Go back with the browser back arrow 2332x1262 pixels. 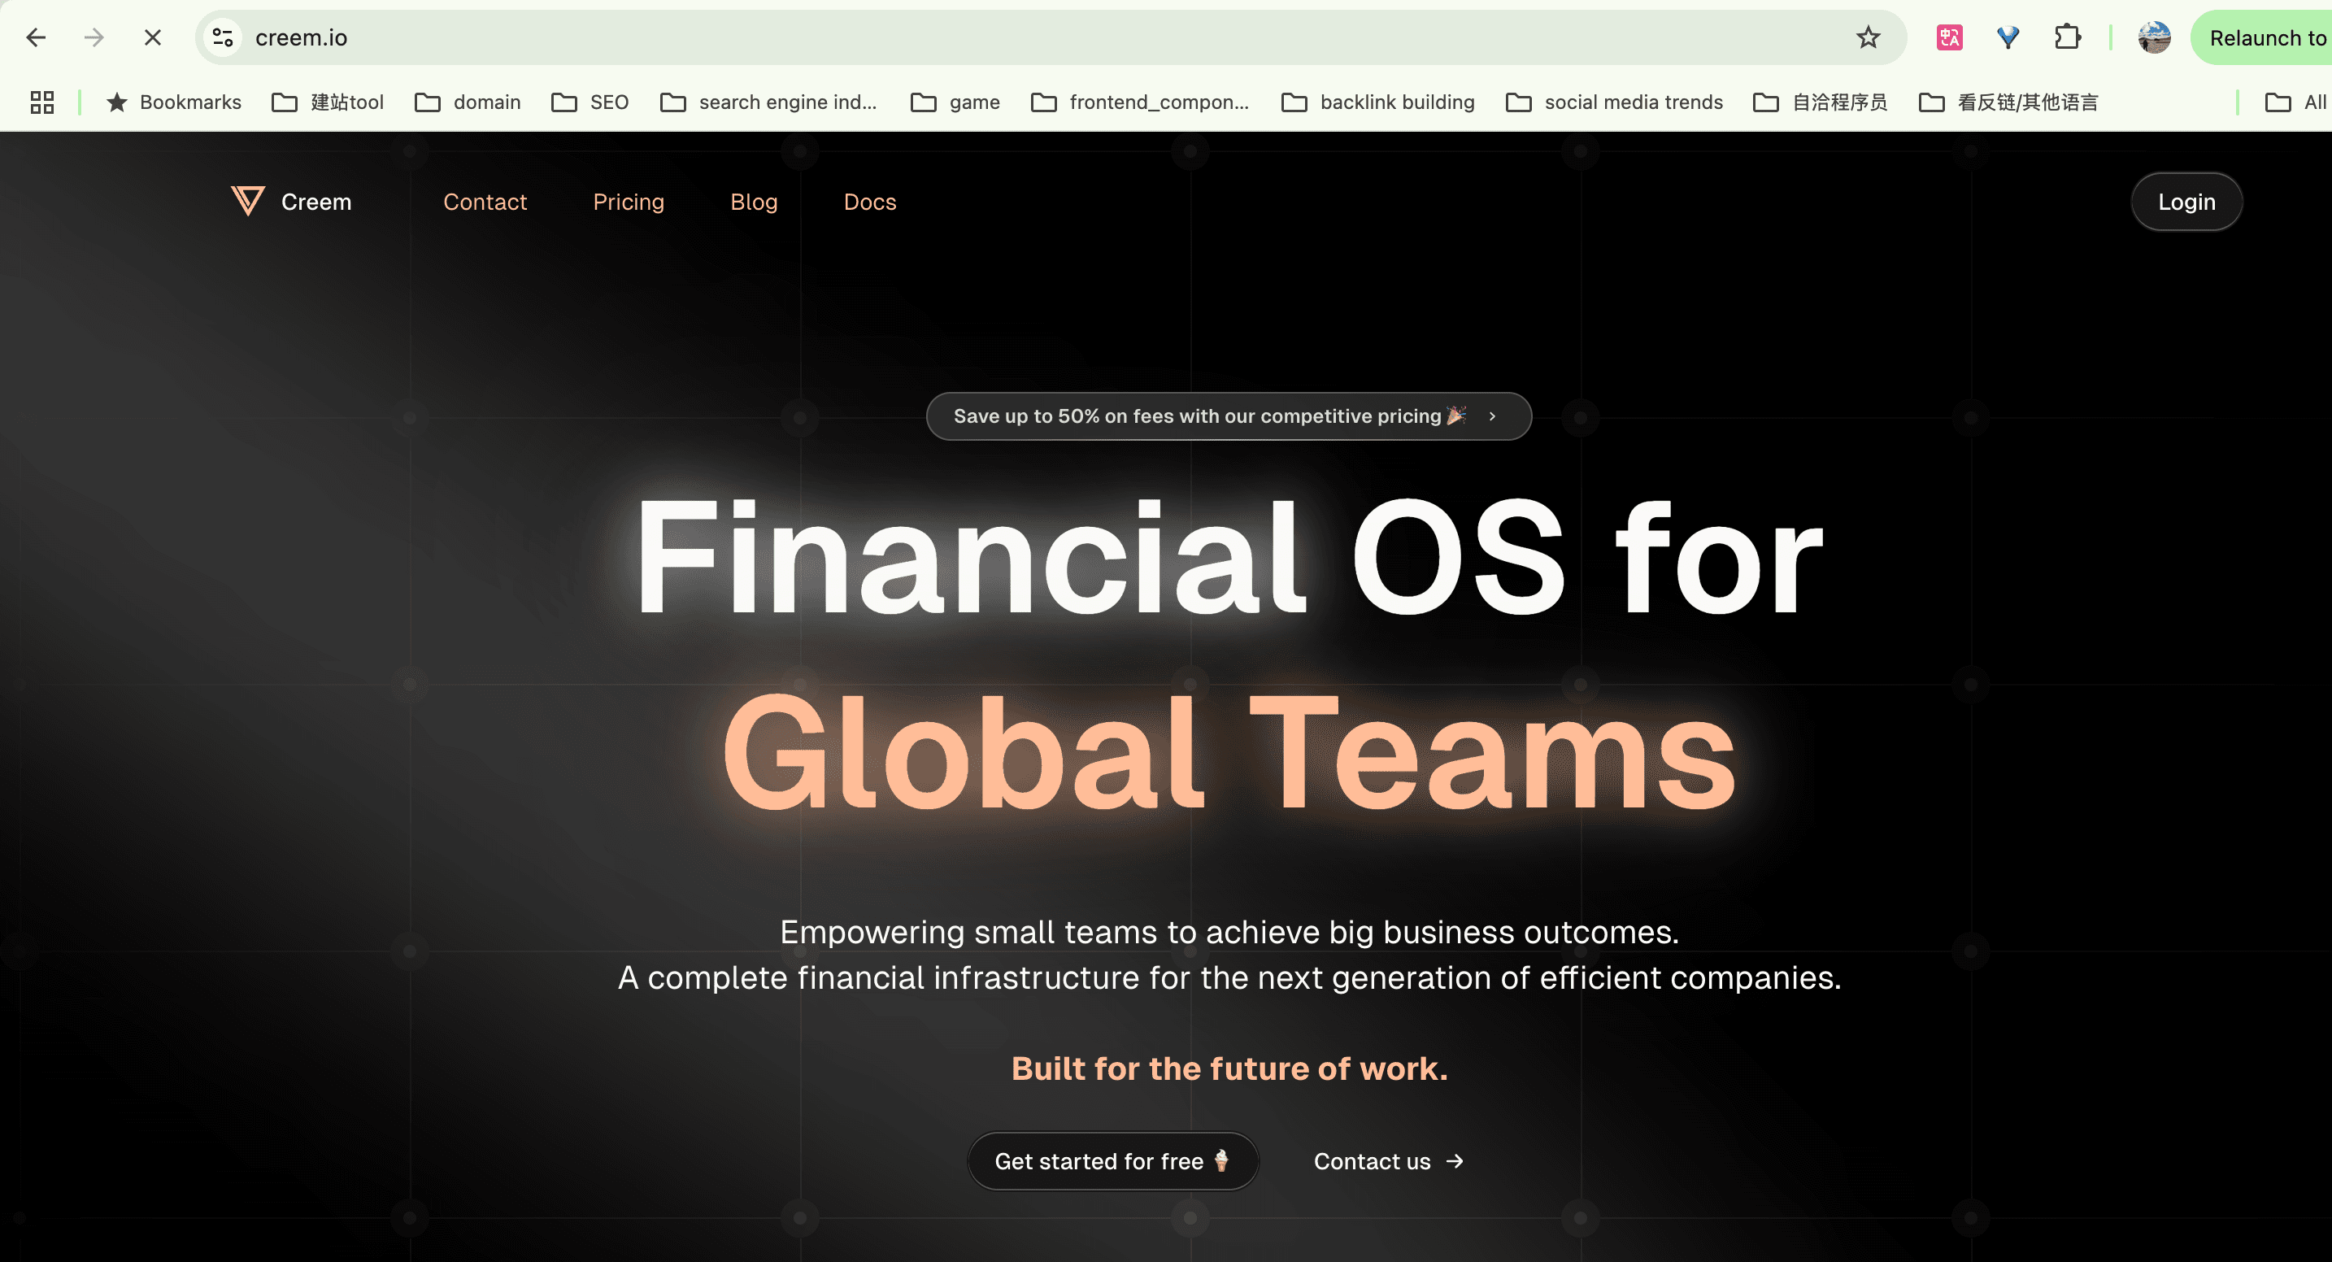37,37
